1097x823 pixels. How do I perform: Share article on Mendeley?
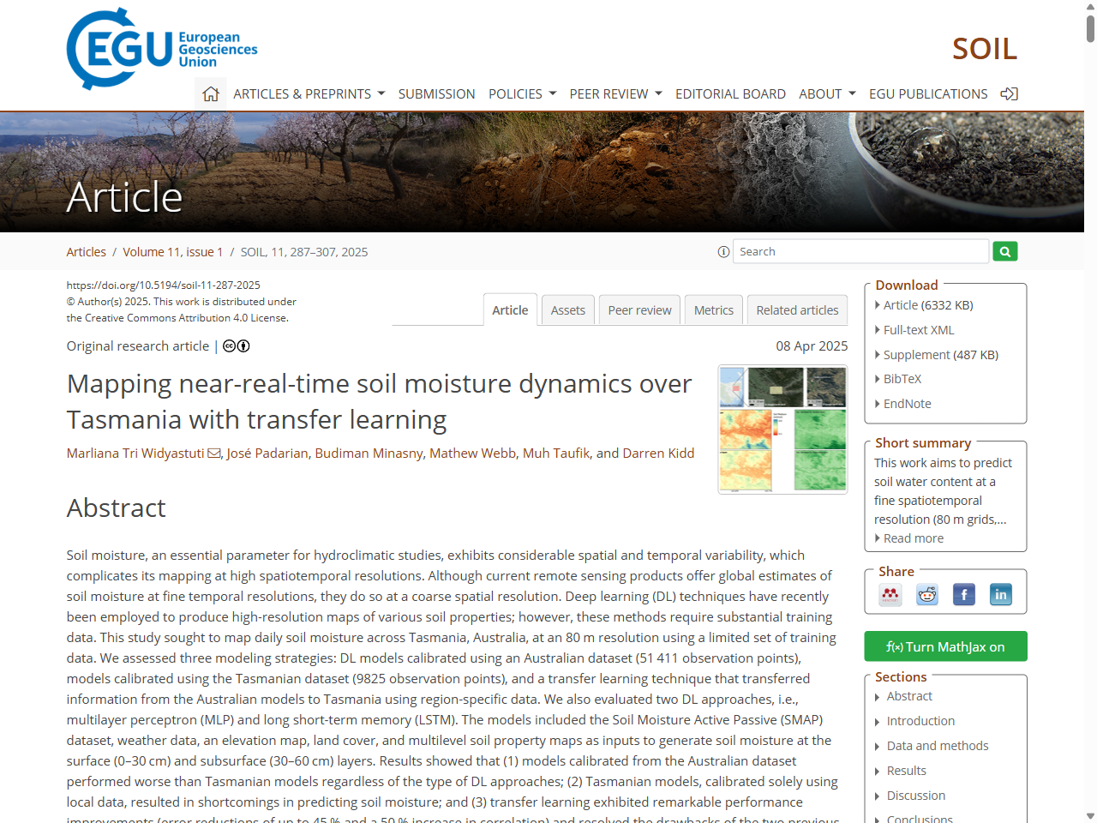tap(890, 594)
